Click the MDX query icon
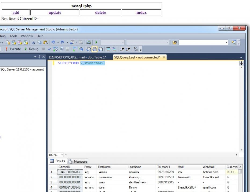The image size is (250, 192). click(14, 42)
